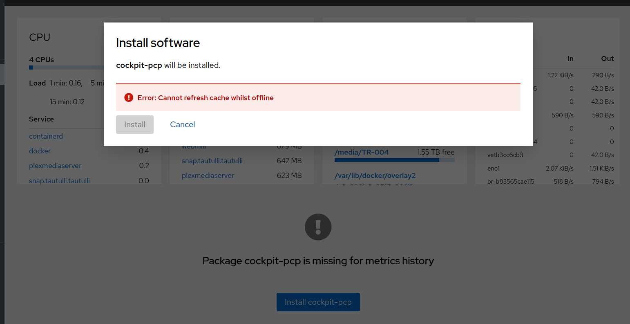Click the In column header
The height and width of the screenshot is (324, 630).
coord(570,59)
